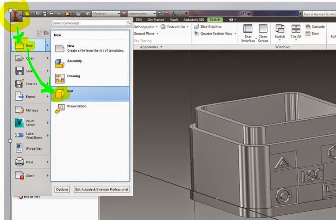Select iProperties in the application menu

click(x=31, y=148)
